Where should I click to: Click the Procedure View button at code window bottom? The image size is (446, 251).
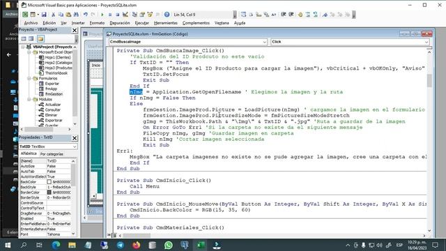109,236
